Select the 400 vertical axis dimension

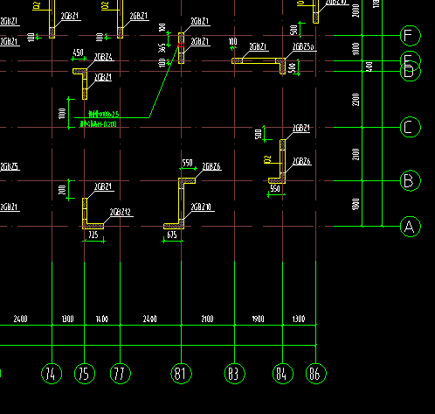point(369,67)
